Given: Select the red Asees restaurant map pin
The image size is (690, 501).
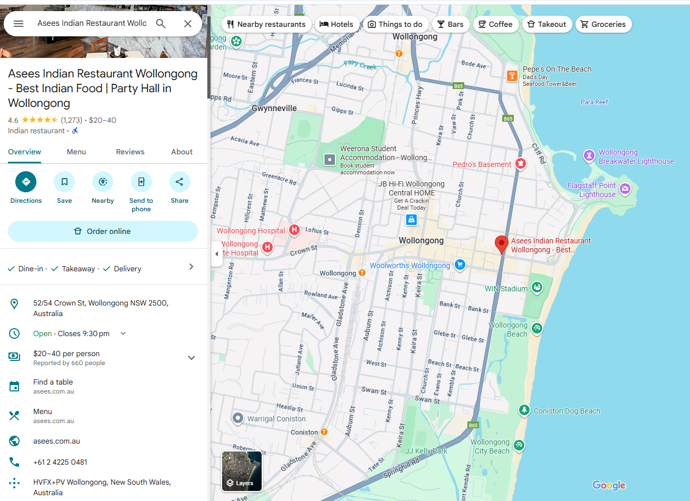Looking at the screenshot, I should 501,244.
